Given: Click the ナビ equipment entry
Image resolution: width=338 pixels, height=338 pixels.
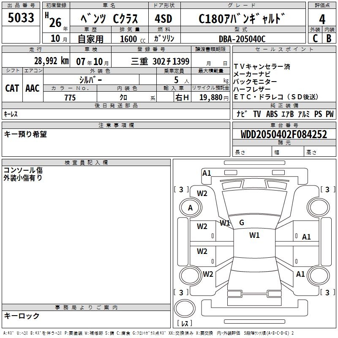Looking at the screenshot, I should click(x=242, y=114).
